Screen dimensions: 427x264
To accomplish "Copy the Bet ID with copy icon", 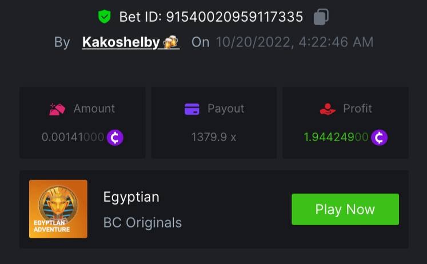I will click(x=321, y=17).
